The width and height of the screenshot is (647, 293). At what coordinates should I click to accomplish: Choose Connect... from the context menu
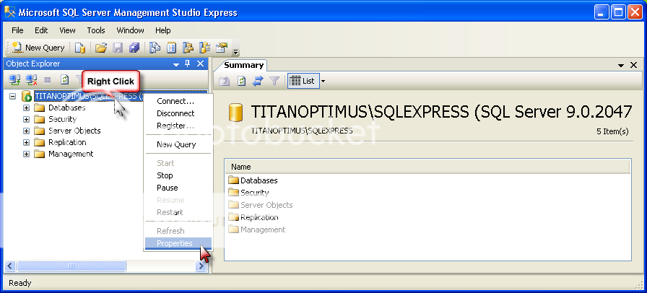pyautogui.click(x=178, y=101)
